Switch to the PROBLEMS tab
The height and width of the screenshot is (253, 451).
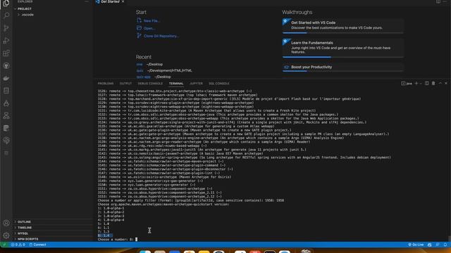click(x=106, y=84)
